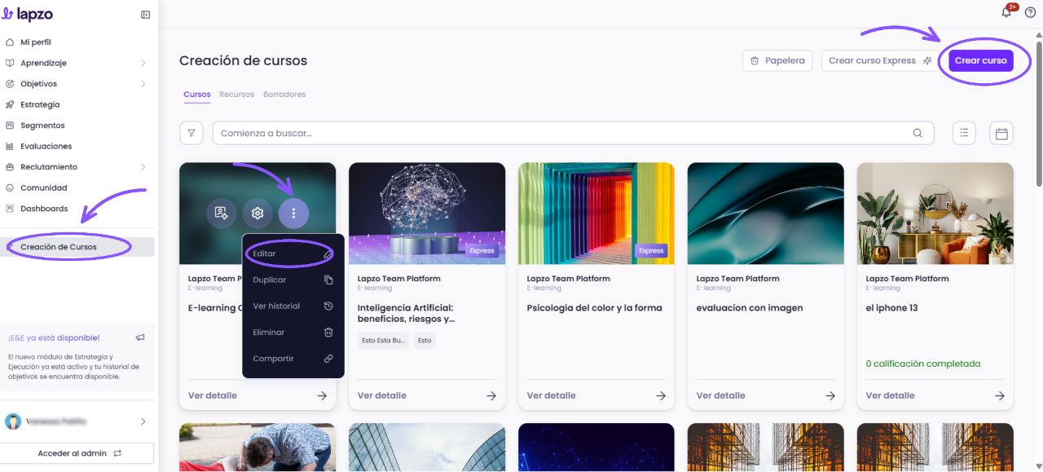Expand the Aprendizaje submenu chevron
Screen dimensions: 1043x472
(143, 63)
